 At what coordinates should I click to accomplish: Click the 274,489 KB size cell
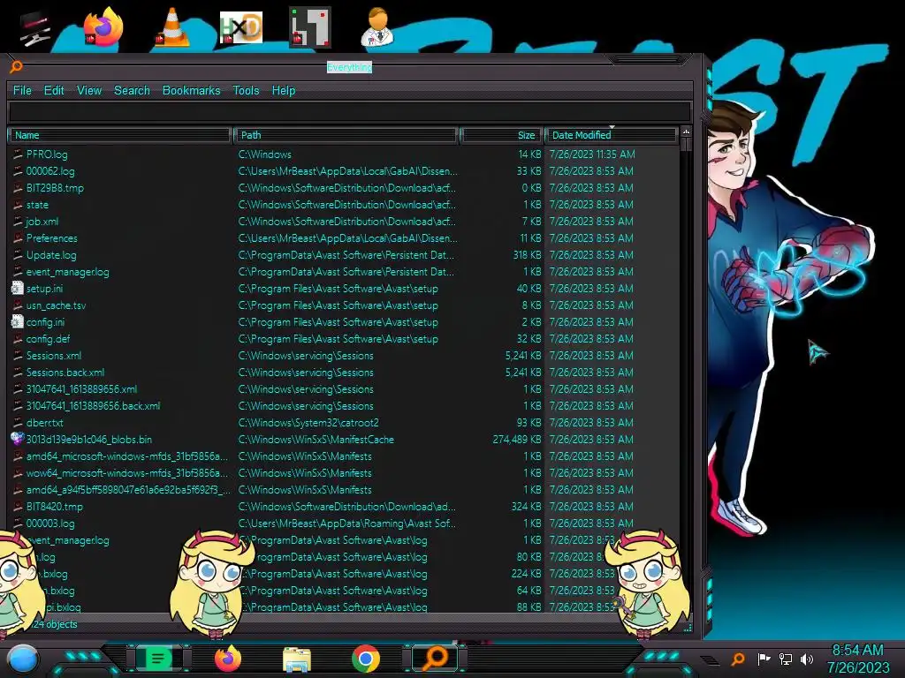(x=516, y=440)
